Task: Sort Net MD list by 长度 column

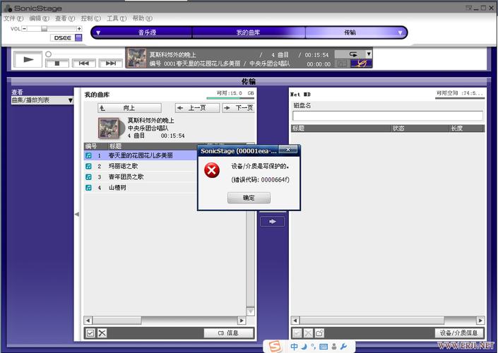Action: point(466,128)
